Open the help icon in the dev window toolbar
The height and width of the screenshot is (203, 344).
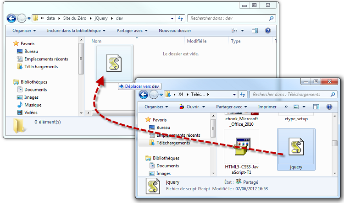tap(268, 31)
